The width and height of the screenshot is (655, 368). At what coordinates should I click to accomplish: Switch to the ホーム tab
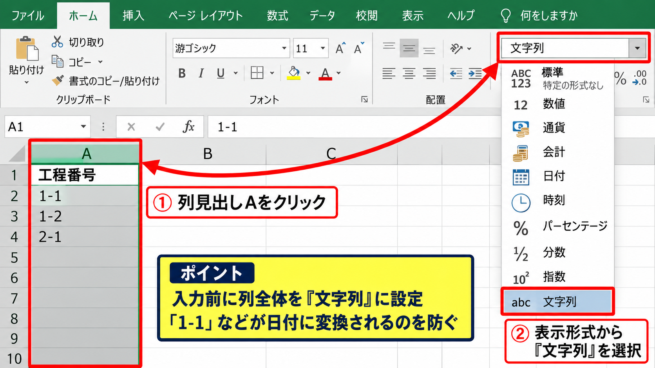(x=83, y=16)
